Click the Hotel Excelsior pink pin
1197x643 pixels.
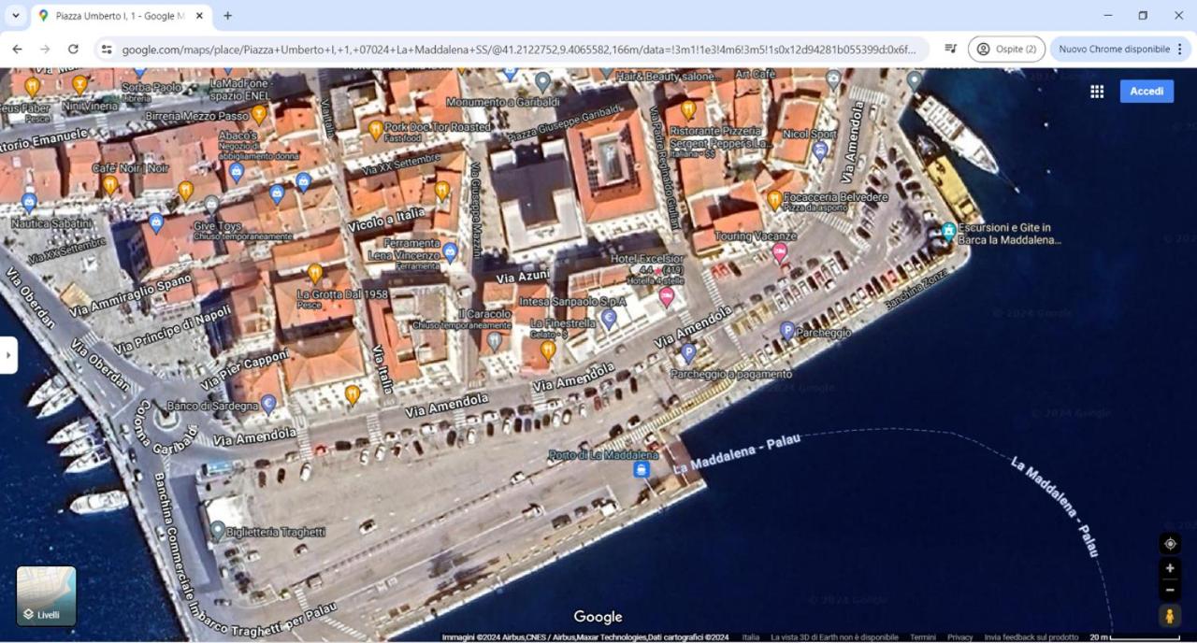pyautogui.click(x=667, y=297)
